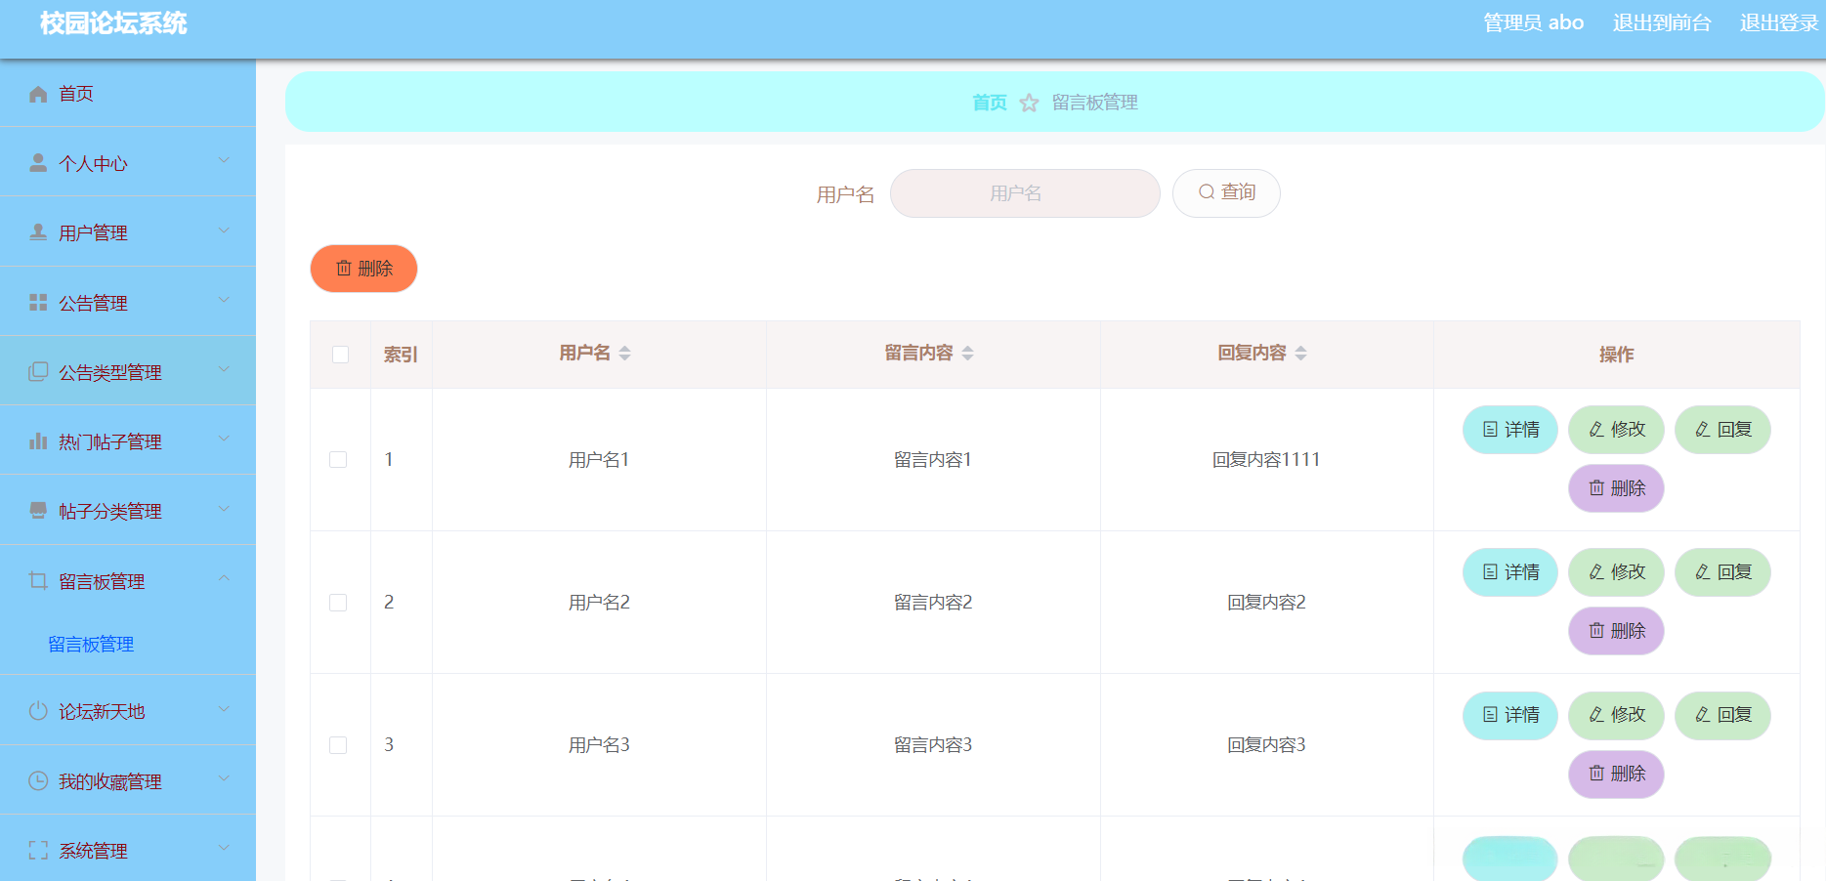Click 退出登录 in the top bar
This screenshot has width=1826, height=881.
(1779, 22)
